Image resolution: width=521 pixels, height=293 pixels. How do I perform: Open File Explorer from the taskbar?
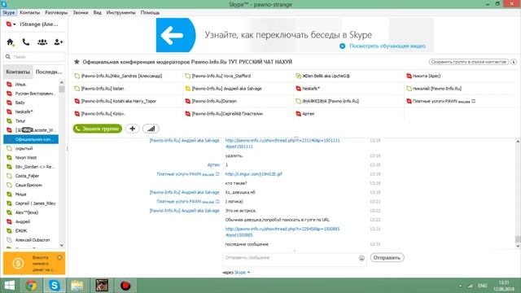(x=77, y=286)
